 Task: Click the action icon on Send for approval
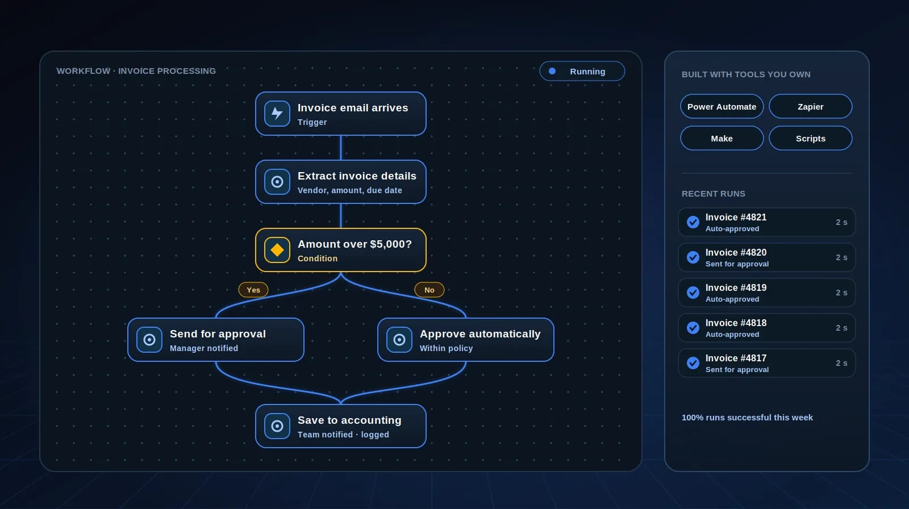(x=149, y=340)
